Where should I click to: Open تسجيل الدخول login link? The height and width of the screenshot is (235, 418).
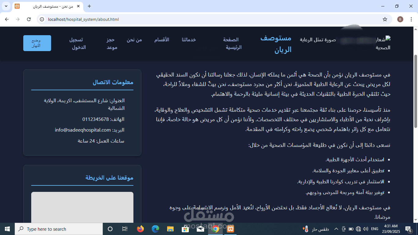click(x=77, y=43)
